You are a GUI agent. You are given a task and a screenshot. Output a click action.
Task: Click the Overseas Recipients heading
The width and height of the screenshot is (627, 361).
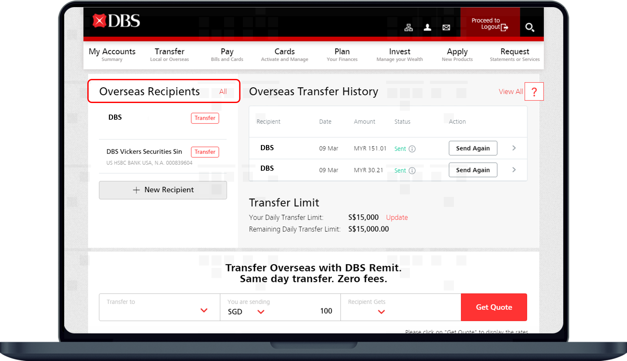point(149,91)
